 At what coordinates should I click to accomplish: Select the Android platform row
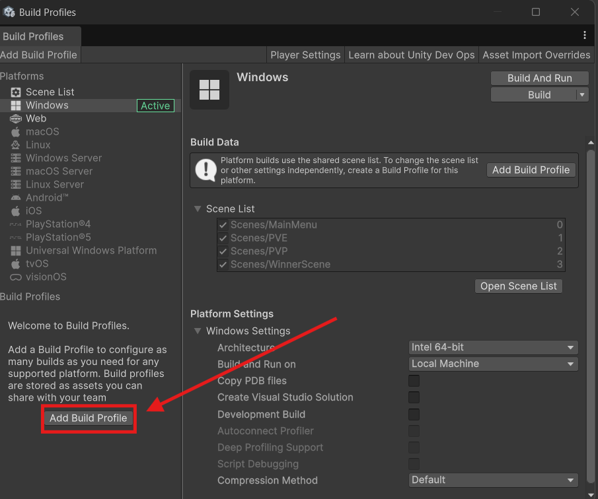[90, 198]
